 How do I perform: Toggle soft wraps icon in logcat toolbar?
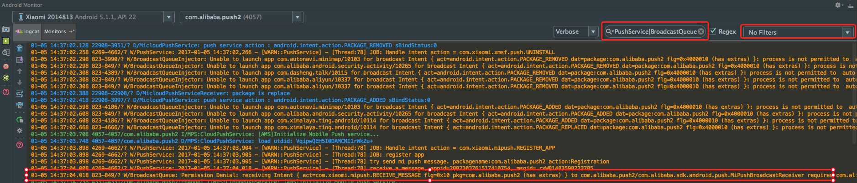[x=20, y=94]
